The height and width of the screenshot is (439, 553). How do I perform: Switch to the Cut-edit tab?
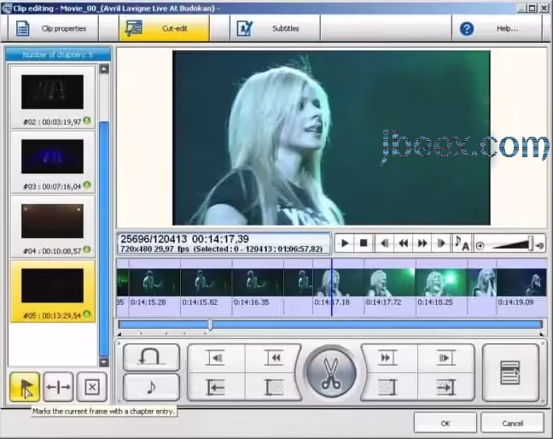(x=165, y=28)
